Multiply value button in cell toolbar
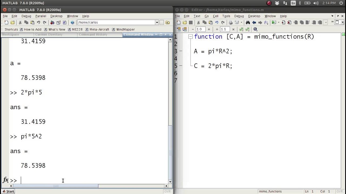This screenshot has height=194, width=346. (233, 29)
